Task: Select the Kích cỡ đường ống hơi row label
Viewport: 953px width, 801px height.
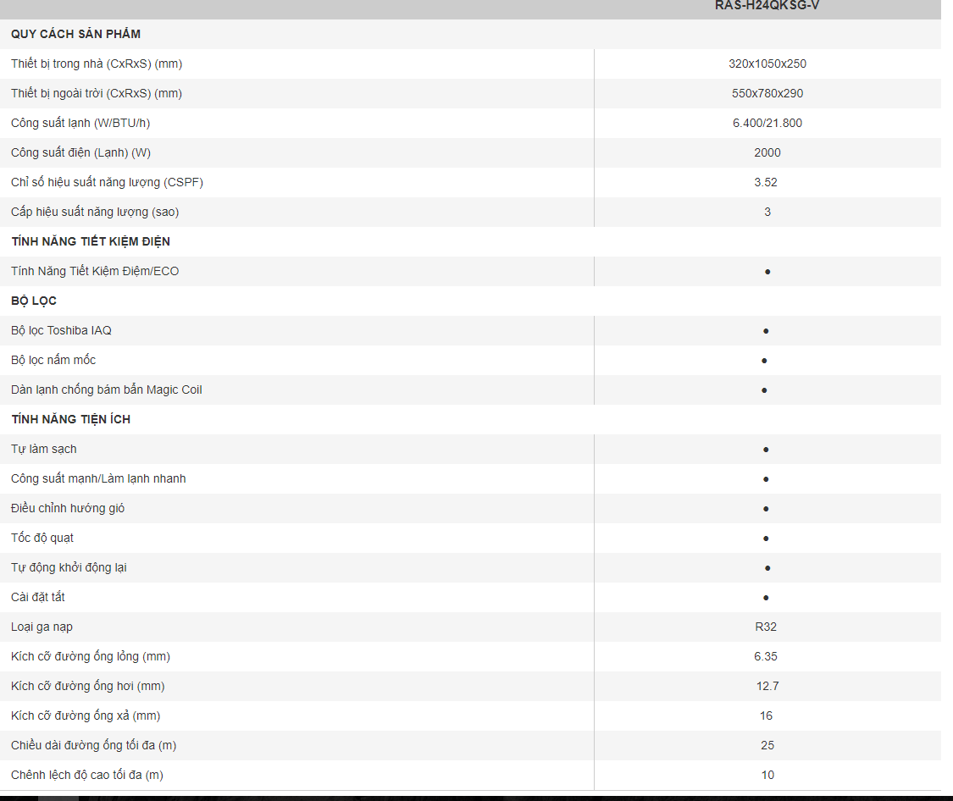Action: tap(87, 686)
